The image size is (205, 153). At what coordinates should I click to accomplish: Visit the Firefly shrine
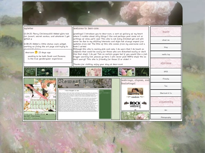[166, 79]
